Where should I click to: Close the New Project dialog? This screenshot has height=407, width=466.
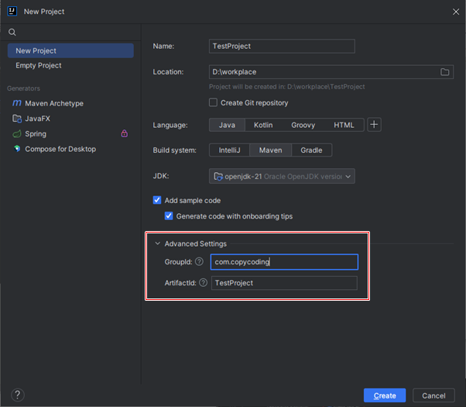pos(456,12)
